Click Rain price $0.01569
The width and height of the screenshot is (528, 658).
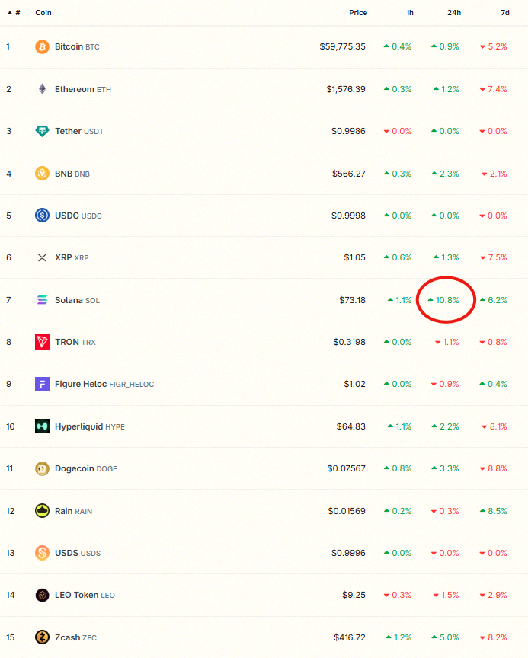click(347, 511)
